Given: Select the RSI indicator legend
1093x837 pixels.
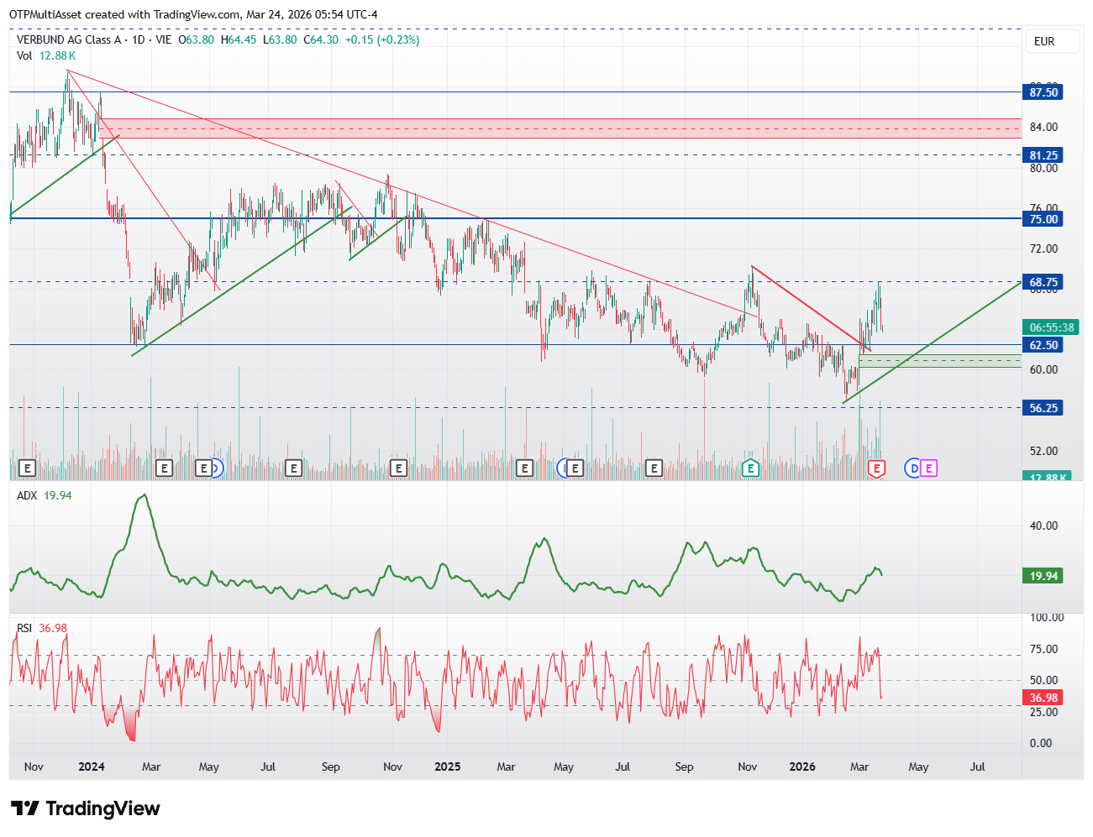Looking at the screenshot, I should (42, 628).
